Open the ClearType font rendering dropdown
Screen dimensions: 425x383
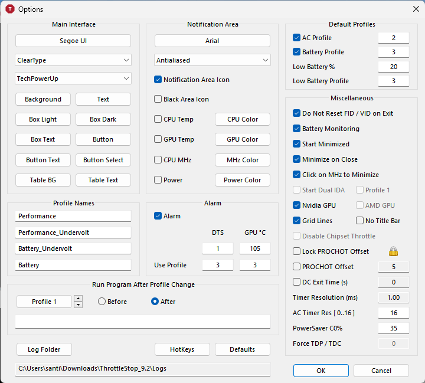point(73,60)
